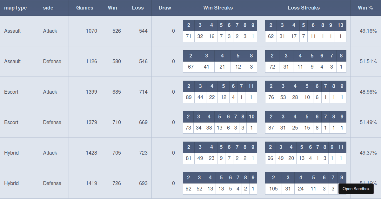The height and width of the screenshot is (200, 381).
Task: Click the Assault Attack games value 1070
Action: coord(91,31)
